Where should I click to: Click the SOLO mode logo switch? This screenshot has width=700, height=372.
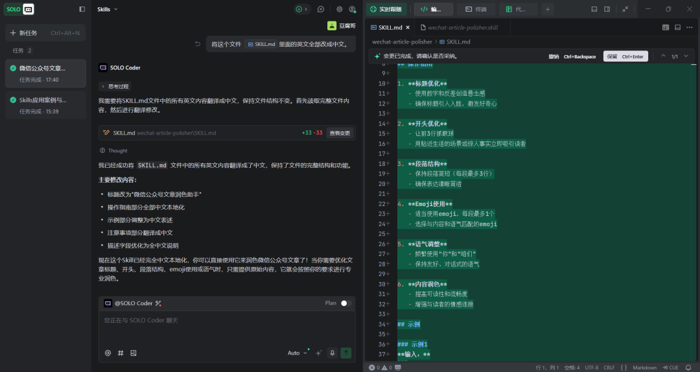click(19, 9)
